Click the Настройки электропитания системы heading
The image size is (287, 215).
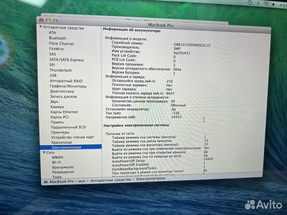coord(137,125)
